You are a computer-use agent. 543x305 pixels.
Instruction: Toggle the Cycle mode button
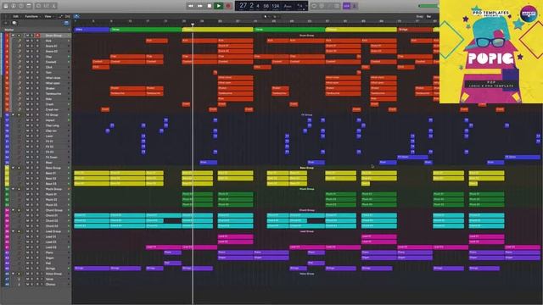(x=314, y=6)
